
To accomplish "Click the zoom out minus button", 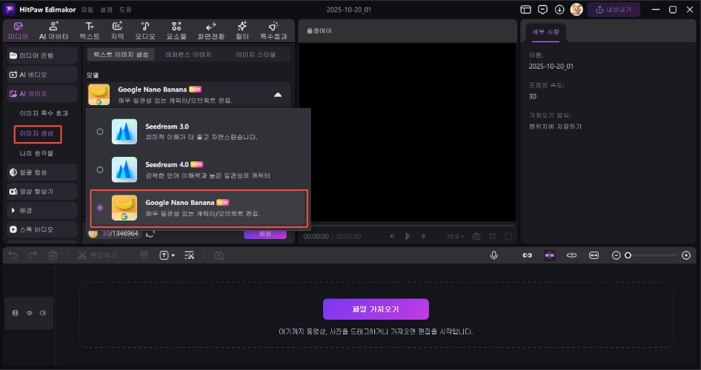I will coord(616,255).
